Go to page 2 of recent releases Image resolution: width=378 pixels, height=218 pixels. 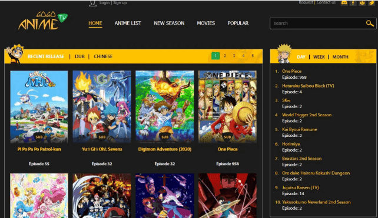[225, 56]
